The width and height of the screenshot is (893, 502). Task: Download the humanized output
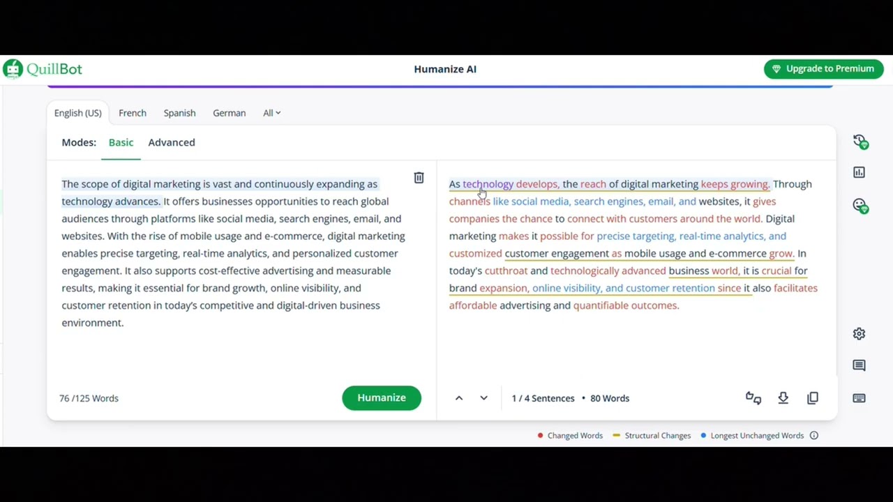point(783,398)
